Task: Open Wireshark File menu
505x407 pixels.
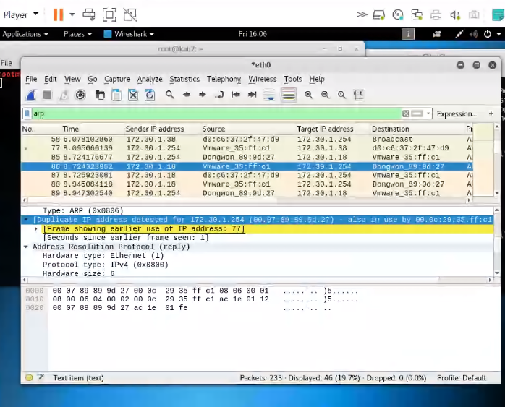Action: coord(31,79)
